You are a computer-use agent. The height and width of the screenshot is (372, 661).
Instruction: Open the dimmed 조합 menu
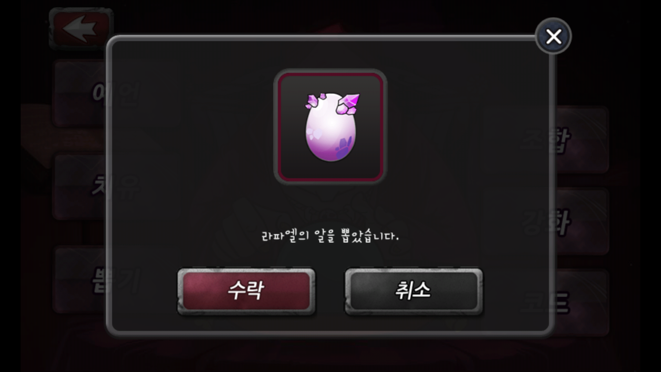pos(581,140)
